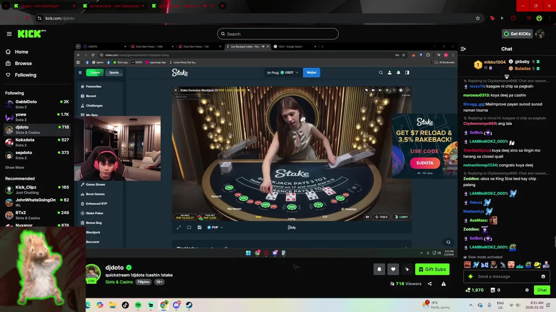Image resolution: width=556 pixels, height=312 pixels.
Task: Click Send a message sparkle icon
Action: point(470,276)
